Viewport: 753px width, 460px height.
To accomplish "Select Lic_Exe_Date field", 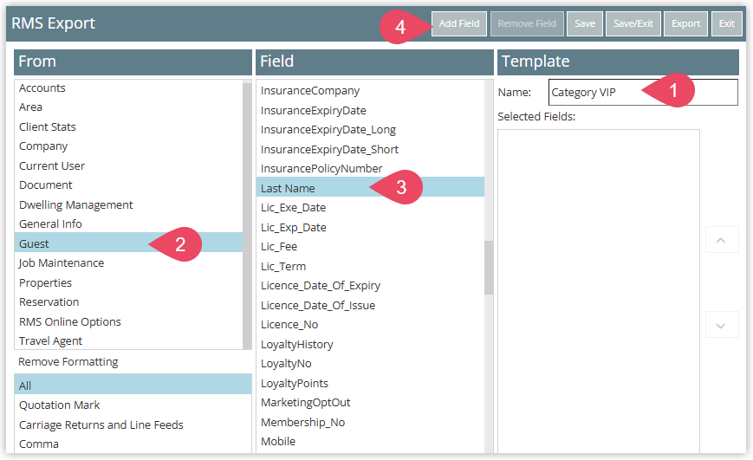I will pos(370,207).
